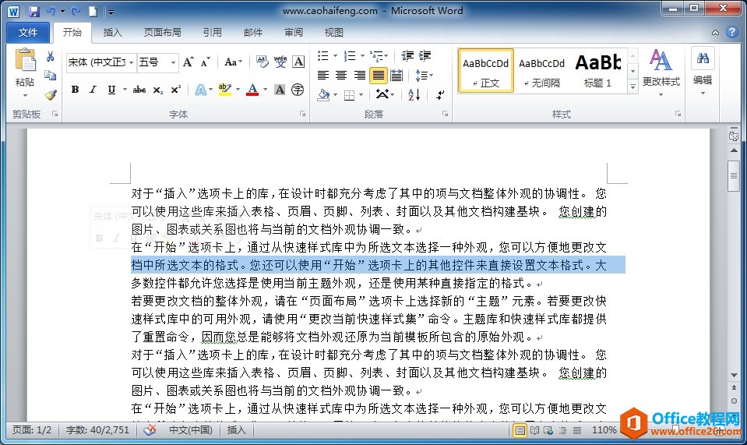
Task: Toggle Bold formatting
Action: click(76, 89)
